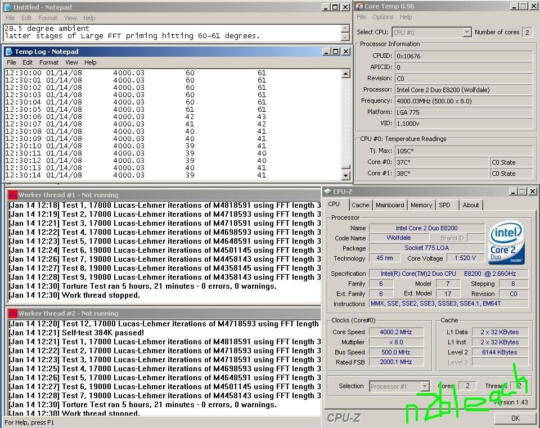The width and height of the screenshot is (540, 428).
Task: Open File menu in Temp Log Notepad
Action: pos(11,62)
